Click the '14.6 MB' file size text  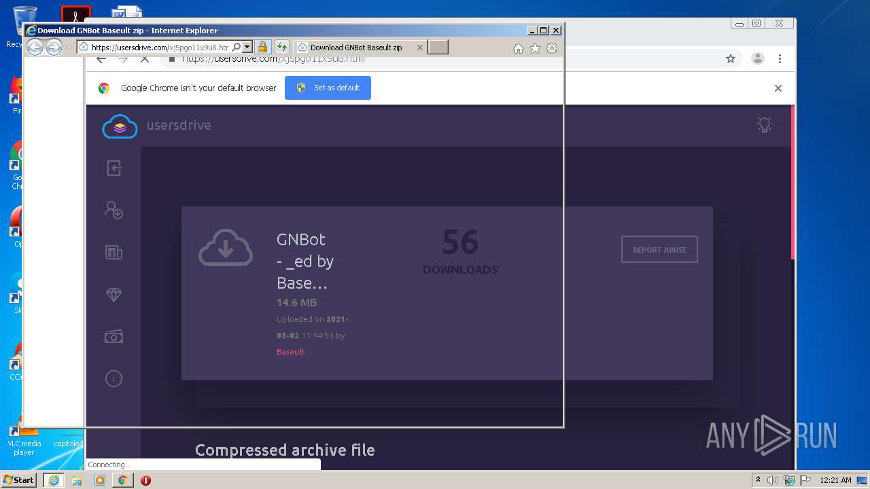point(296,303)
